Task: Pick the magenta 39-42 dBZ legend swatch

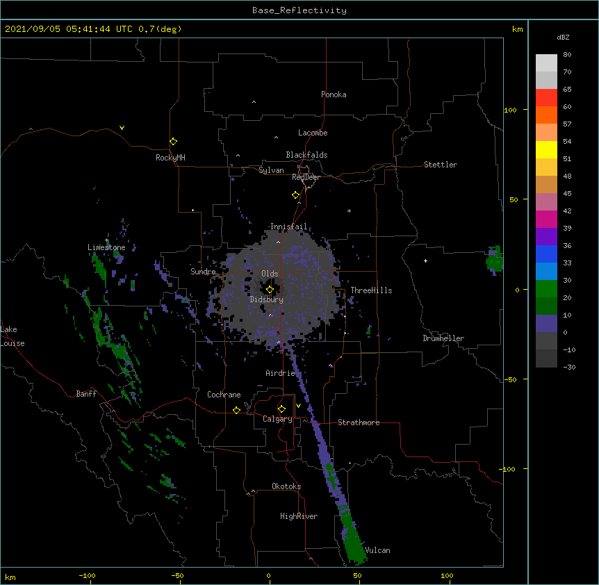Action: (x=546, y=219)
